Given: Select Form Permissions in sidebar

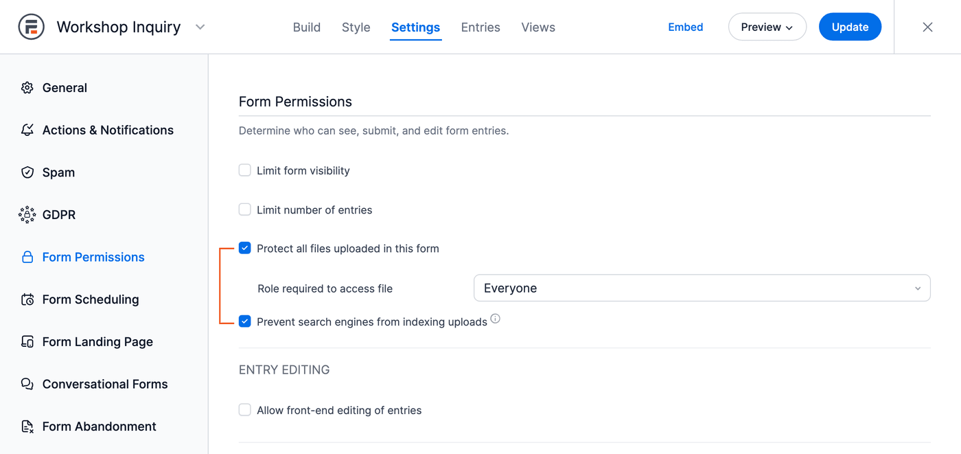Looking at the screenshot, I should [93, 257].
